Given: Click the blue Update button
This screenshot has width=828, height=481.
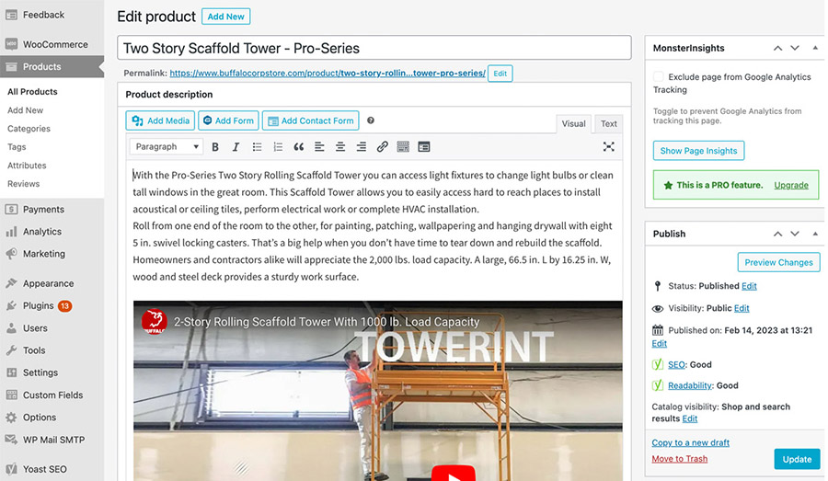Looking at the screenshot, I should [x=797, y=459].
